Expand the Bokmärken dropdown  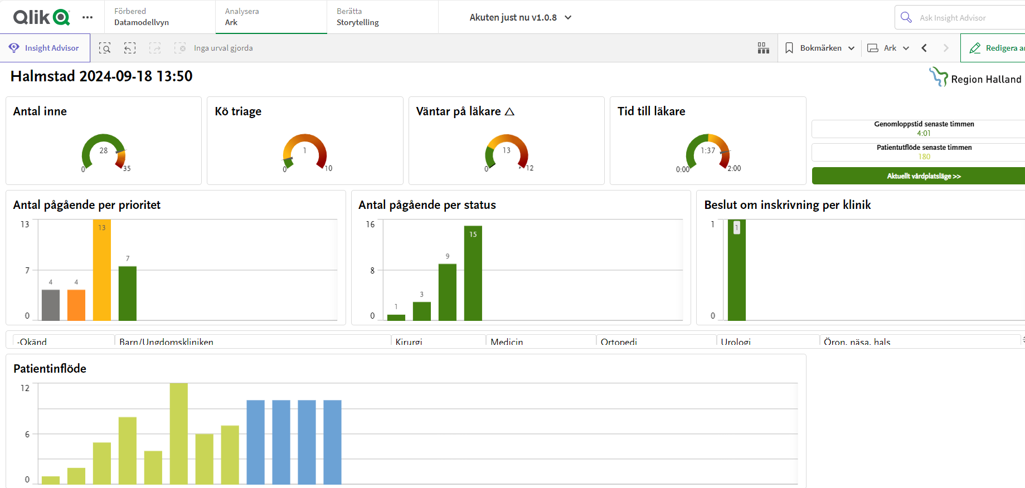coord(820,48)
